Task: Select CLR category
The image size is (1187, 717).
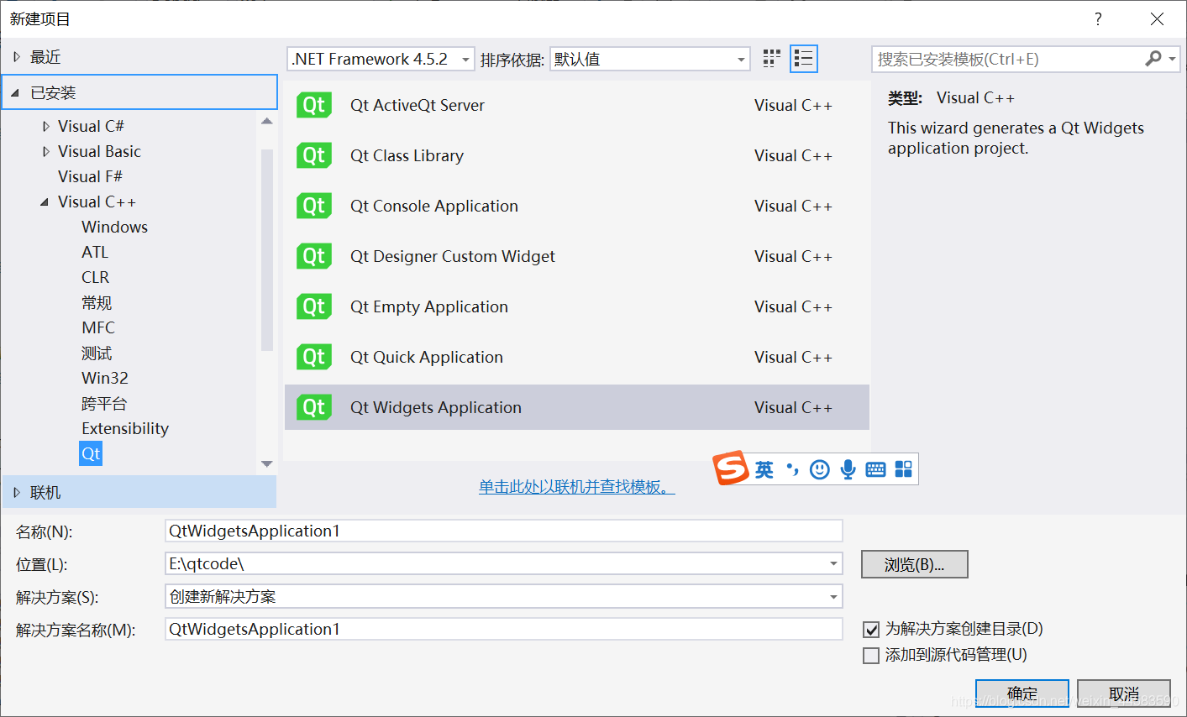Action: click(95, 277)
